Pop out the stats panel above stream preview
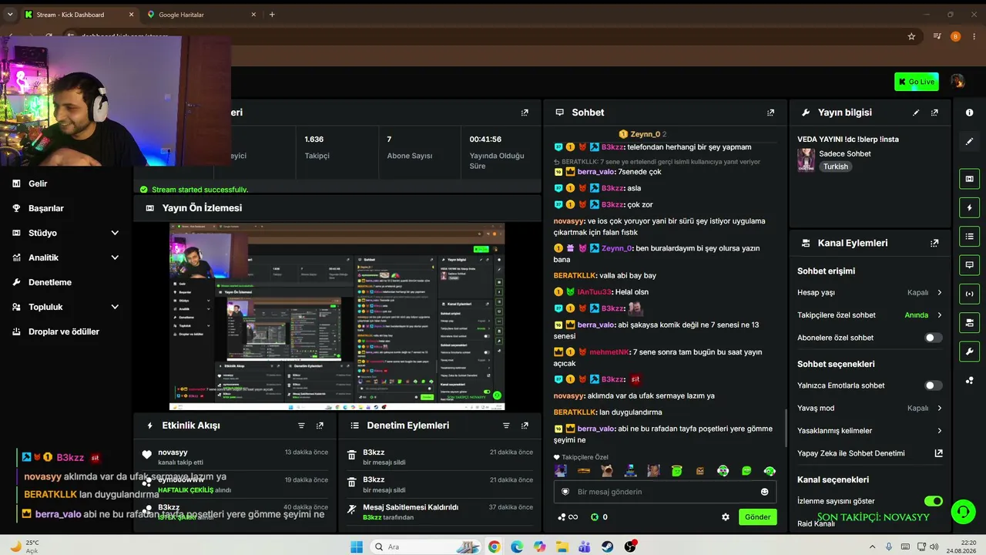Screen dimensions: 986x555 tap(525, 113)
